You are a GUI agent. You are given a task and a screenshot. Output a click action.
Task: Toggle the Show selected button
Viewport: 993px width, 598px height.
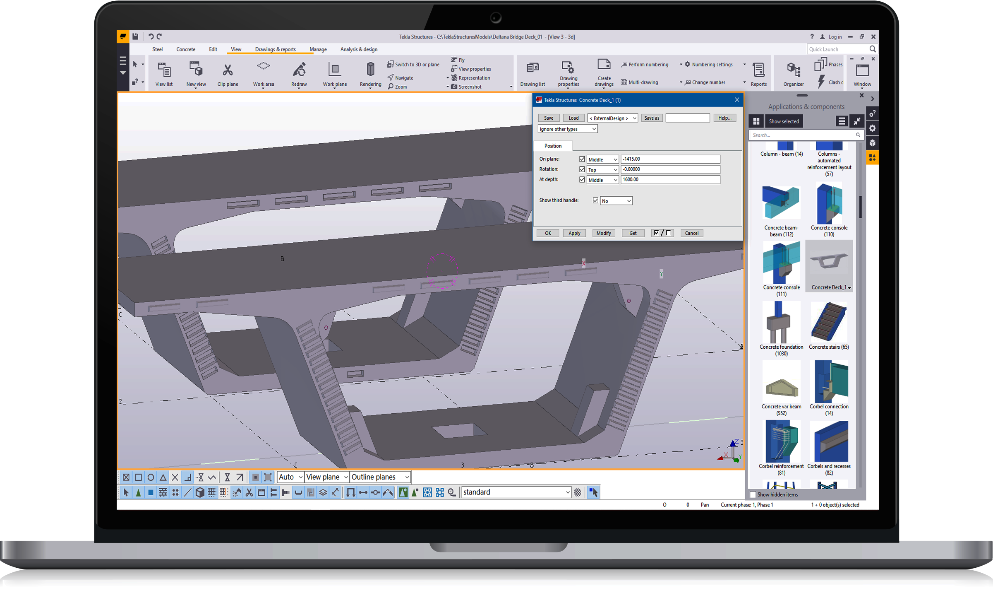784,121
